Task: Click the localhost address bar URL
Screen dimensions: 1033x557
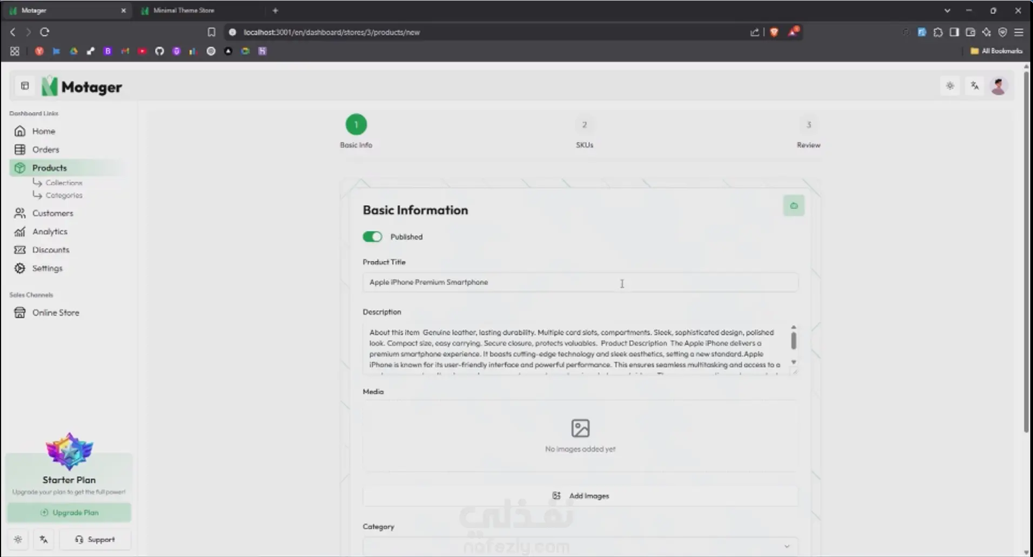Action: (x=331, y=32)
